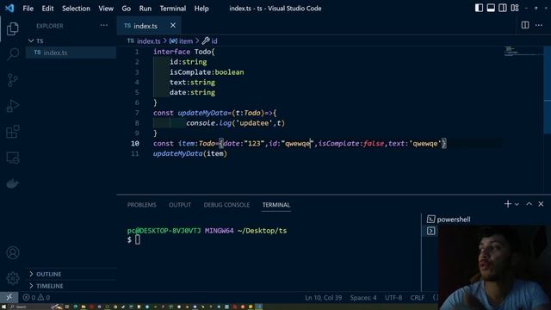The height and width of the screenshot is (310, 551).
Task: Click the VS Code logo icon
Action: [x=9, y=8]
